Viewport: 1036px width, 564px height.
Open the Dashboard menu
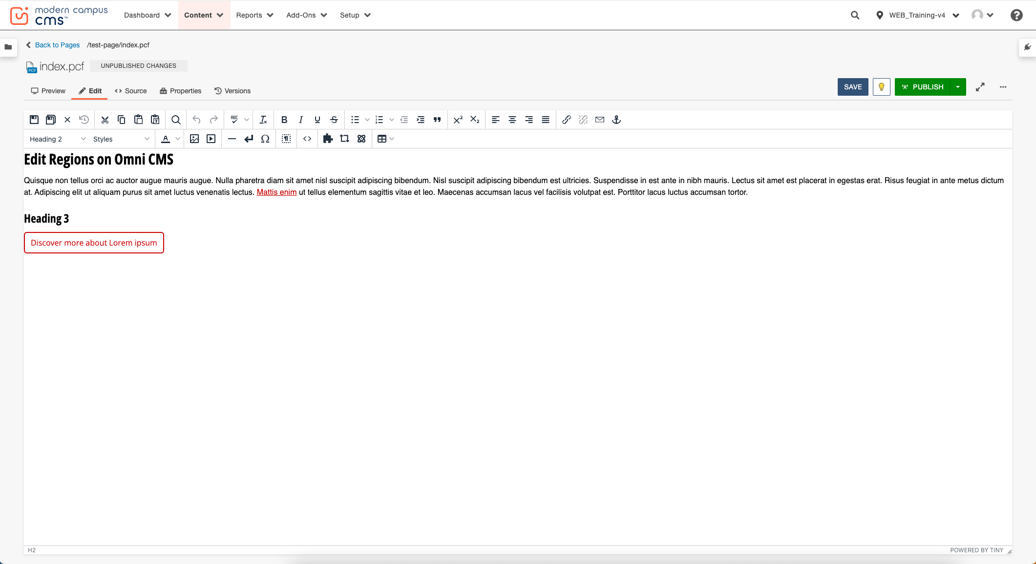click(148, 15)
